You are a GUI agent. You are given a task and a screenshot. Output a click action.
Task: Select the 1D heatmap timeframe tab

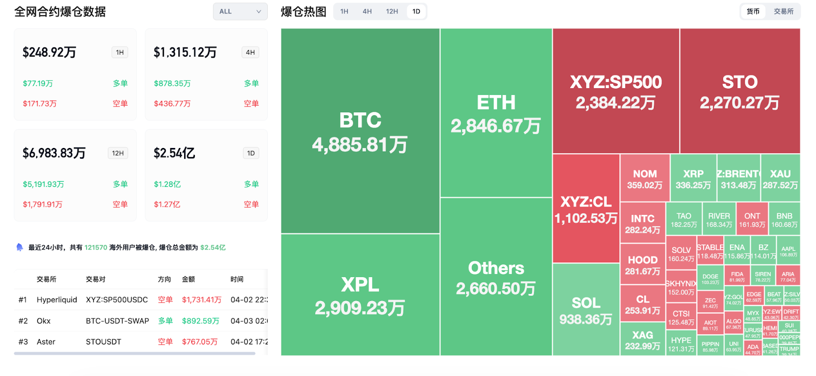coord(416,12)
